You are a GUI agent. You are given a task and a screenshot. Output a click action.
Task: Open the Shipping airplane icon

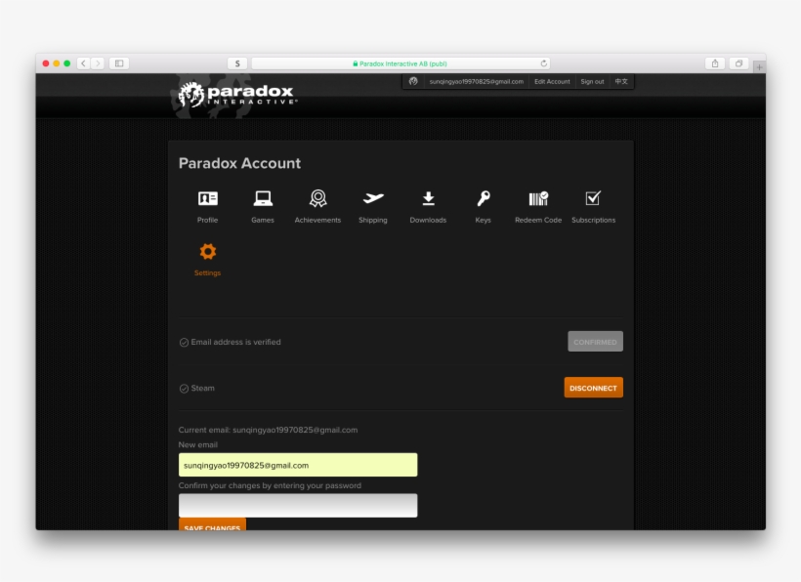(x=372, y=199)
